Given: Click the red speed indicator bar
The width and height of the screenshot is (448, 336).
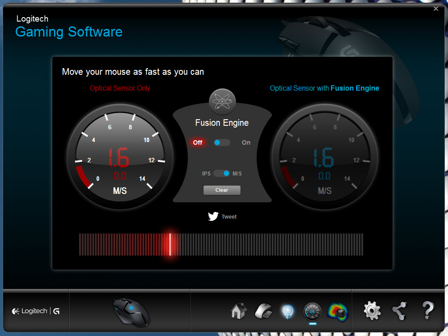Looking at the screenshot, I should (x=170, y=244).
